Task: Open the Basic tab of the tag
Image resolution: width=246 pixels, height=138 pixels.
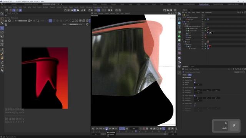Action: [x=184, y=75]
